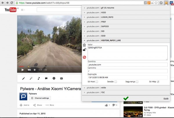Click Channel settings button

[40, 98]
